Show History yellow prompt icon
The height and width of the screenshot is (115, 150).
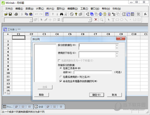pyautogui.click(x=105, y=14)
